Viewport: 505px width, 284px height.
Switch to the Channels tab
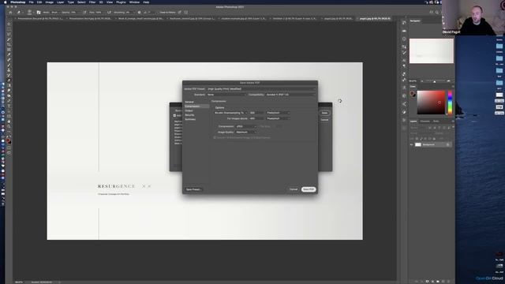click(x=425, y=121)
